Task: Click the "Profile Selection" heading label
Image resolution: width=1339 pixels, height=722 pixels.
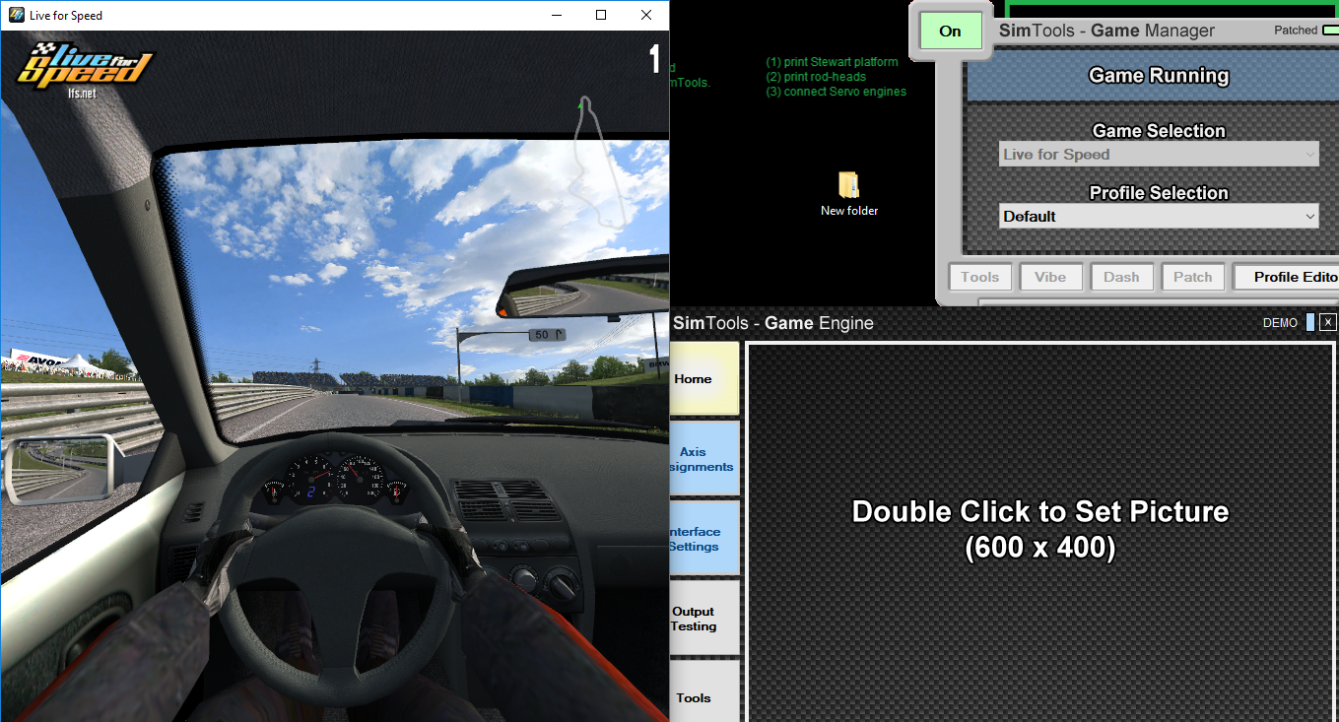Action: tap(1159, 193)
